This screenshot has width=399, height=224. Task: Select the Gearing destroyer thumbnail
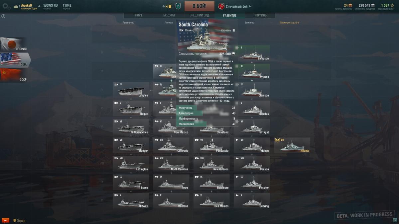252,201
